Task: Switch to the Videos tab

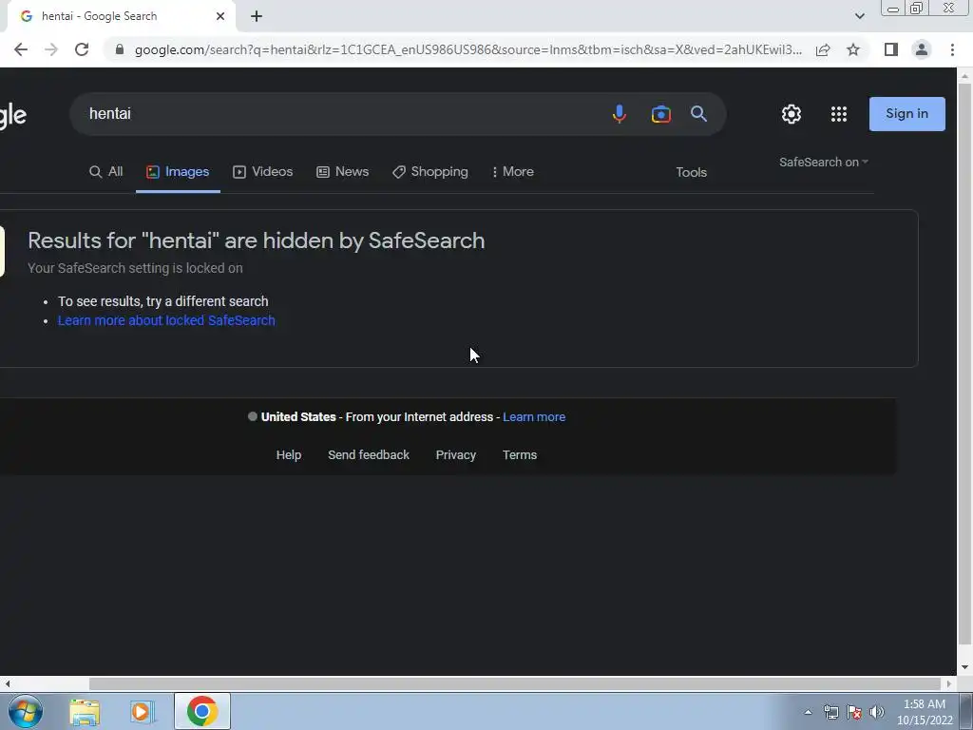Action: point(262,172)
